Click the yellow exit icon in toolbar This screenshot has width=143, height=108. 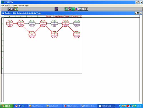point(16,9)
